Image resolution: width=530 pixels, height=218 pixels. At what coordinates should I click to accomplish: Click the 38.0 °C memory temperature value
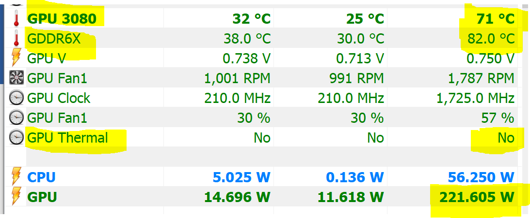point(247,39)
